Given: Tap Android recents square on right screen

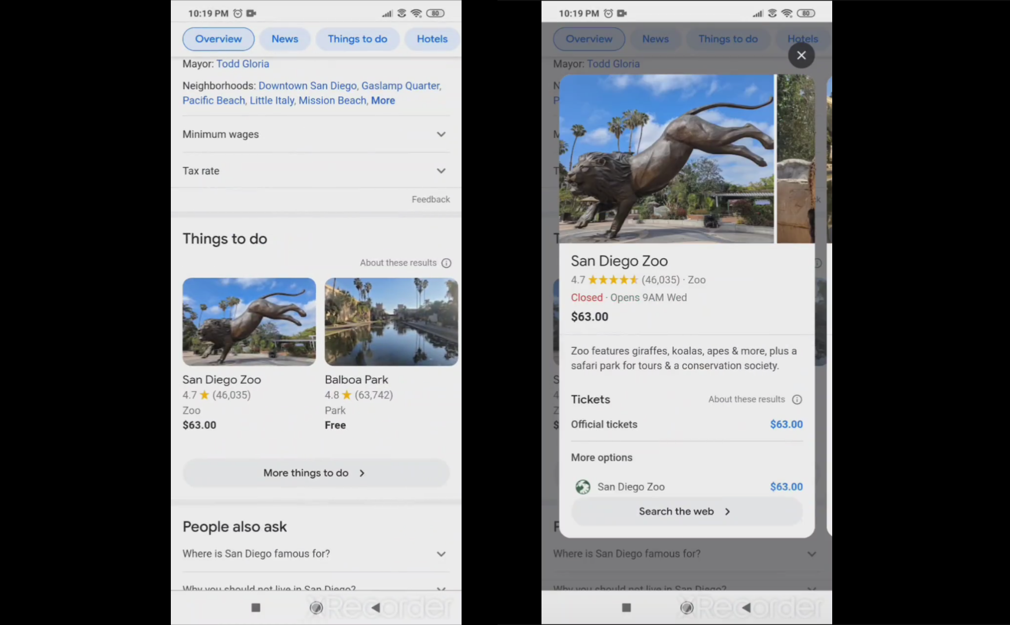Looking at the screenshot, I should click(x=627, y=608).
